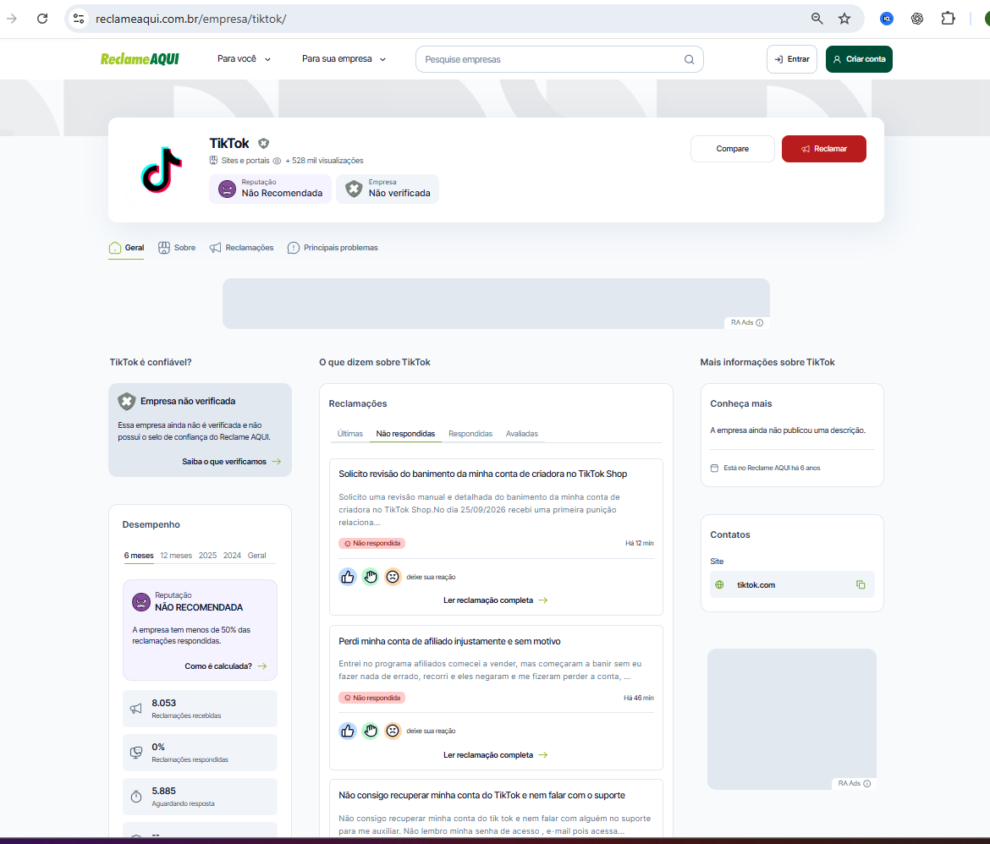Click the verification shield next to TikTok name
Viewport: 990px width, 844px height.
point(264,143)
